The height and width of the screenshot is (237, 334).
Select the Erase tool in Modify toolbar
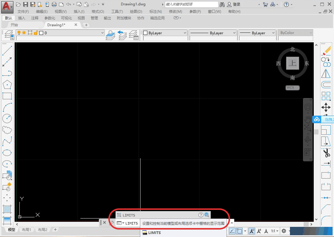pyautogui.click(x=326, y=51)
